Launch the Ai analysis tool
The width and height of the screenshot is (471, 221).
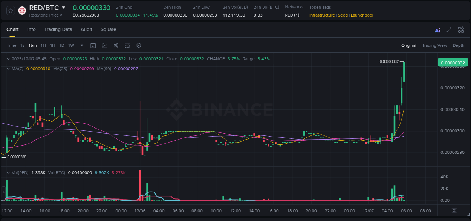click(x=437, y=30)
